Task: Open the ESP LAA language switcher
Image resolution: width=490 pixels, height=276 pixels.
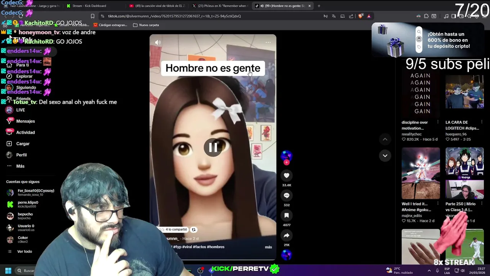Action: click(447, 270)
